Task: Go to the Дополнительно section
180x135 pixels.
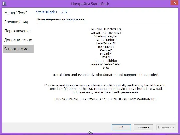Action: [18, 40]
